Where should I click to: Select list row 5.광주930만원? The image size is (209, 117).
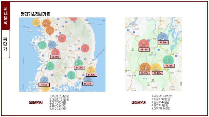tap(58, 109)
